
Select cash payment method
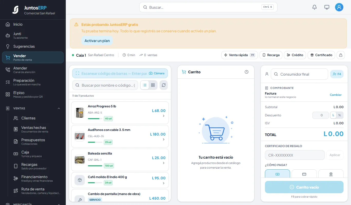278,174
